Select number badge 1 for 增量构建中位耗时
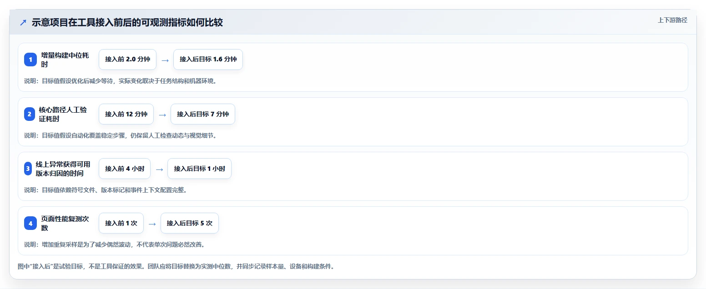This screenshot has height=289, width=706. (30, 60)
